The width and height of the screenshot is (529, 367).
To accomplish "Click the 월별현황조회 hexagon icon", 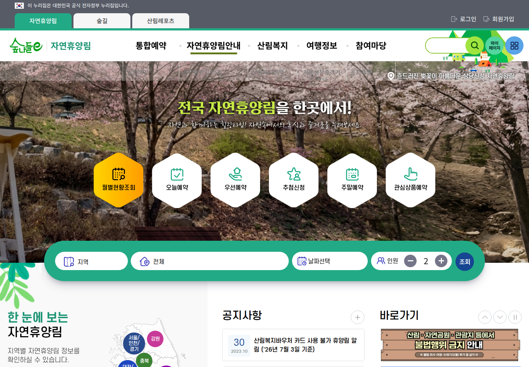I will coord(118,180).
